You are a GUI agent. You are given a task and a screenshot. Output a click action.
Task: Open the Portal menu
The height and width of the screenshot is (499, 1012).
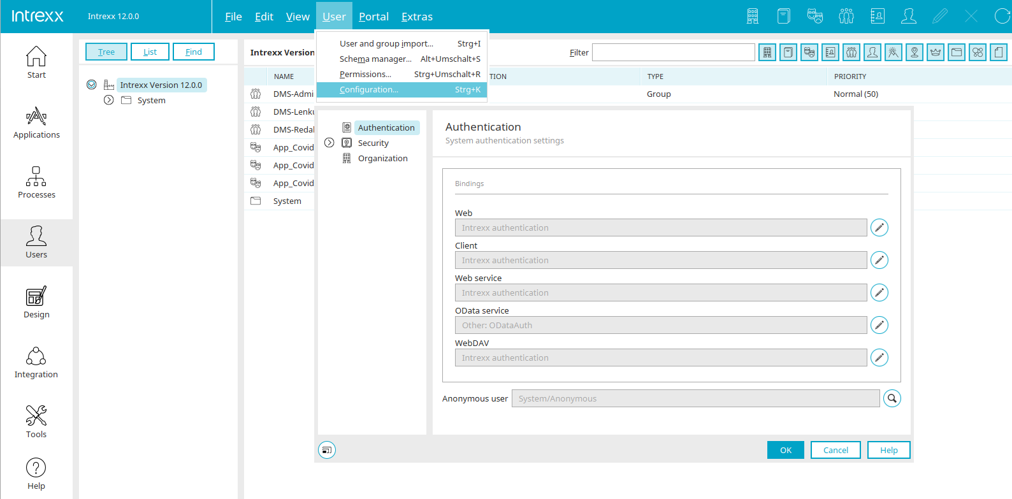pyautogui.click(x=373, y=17)
